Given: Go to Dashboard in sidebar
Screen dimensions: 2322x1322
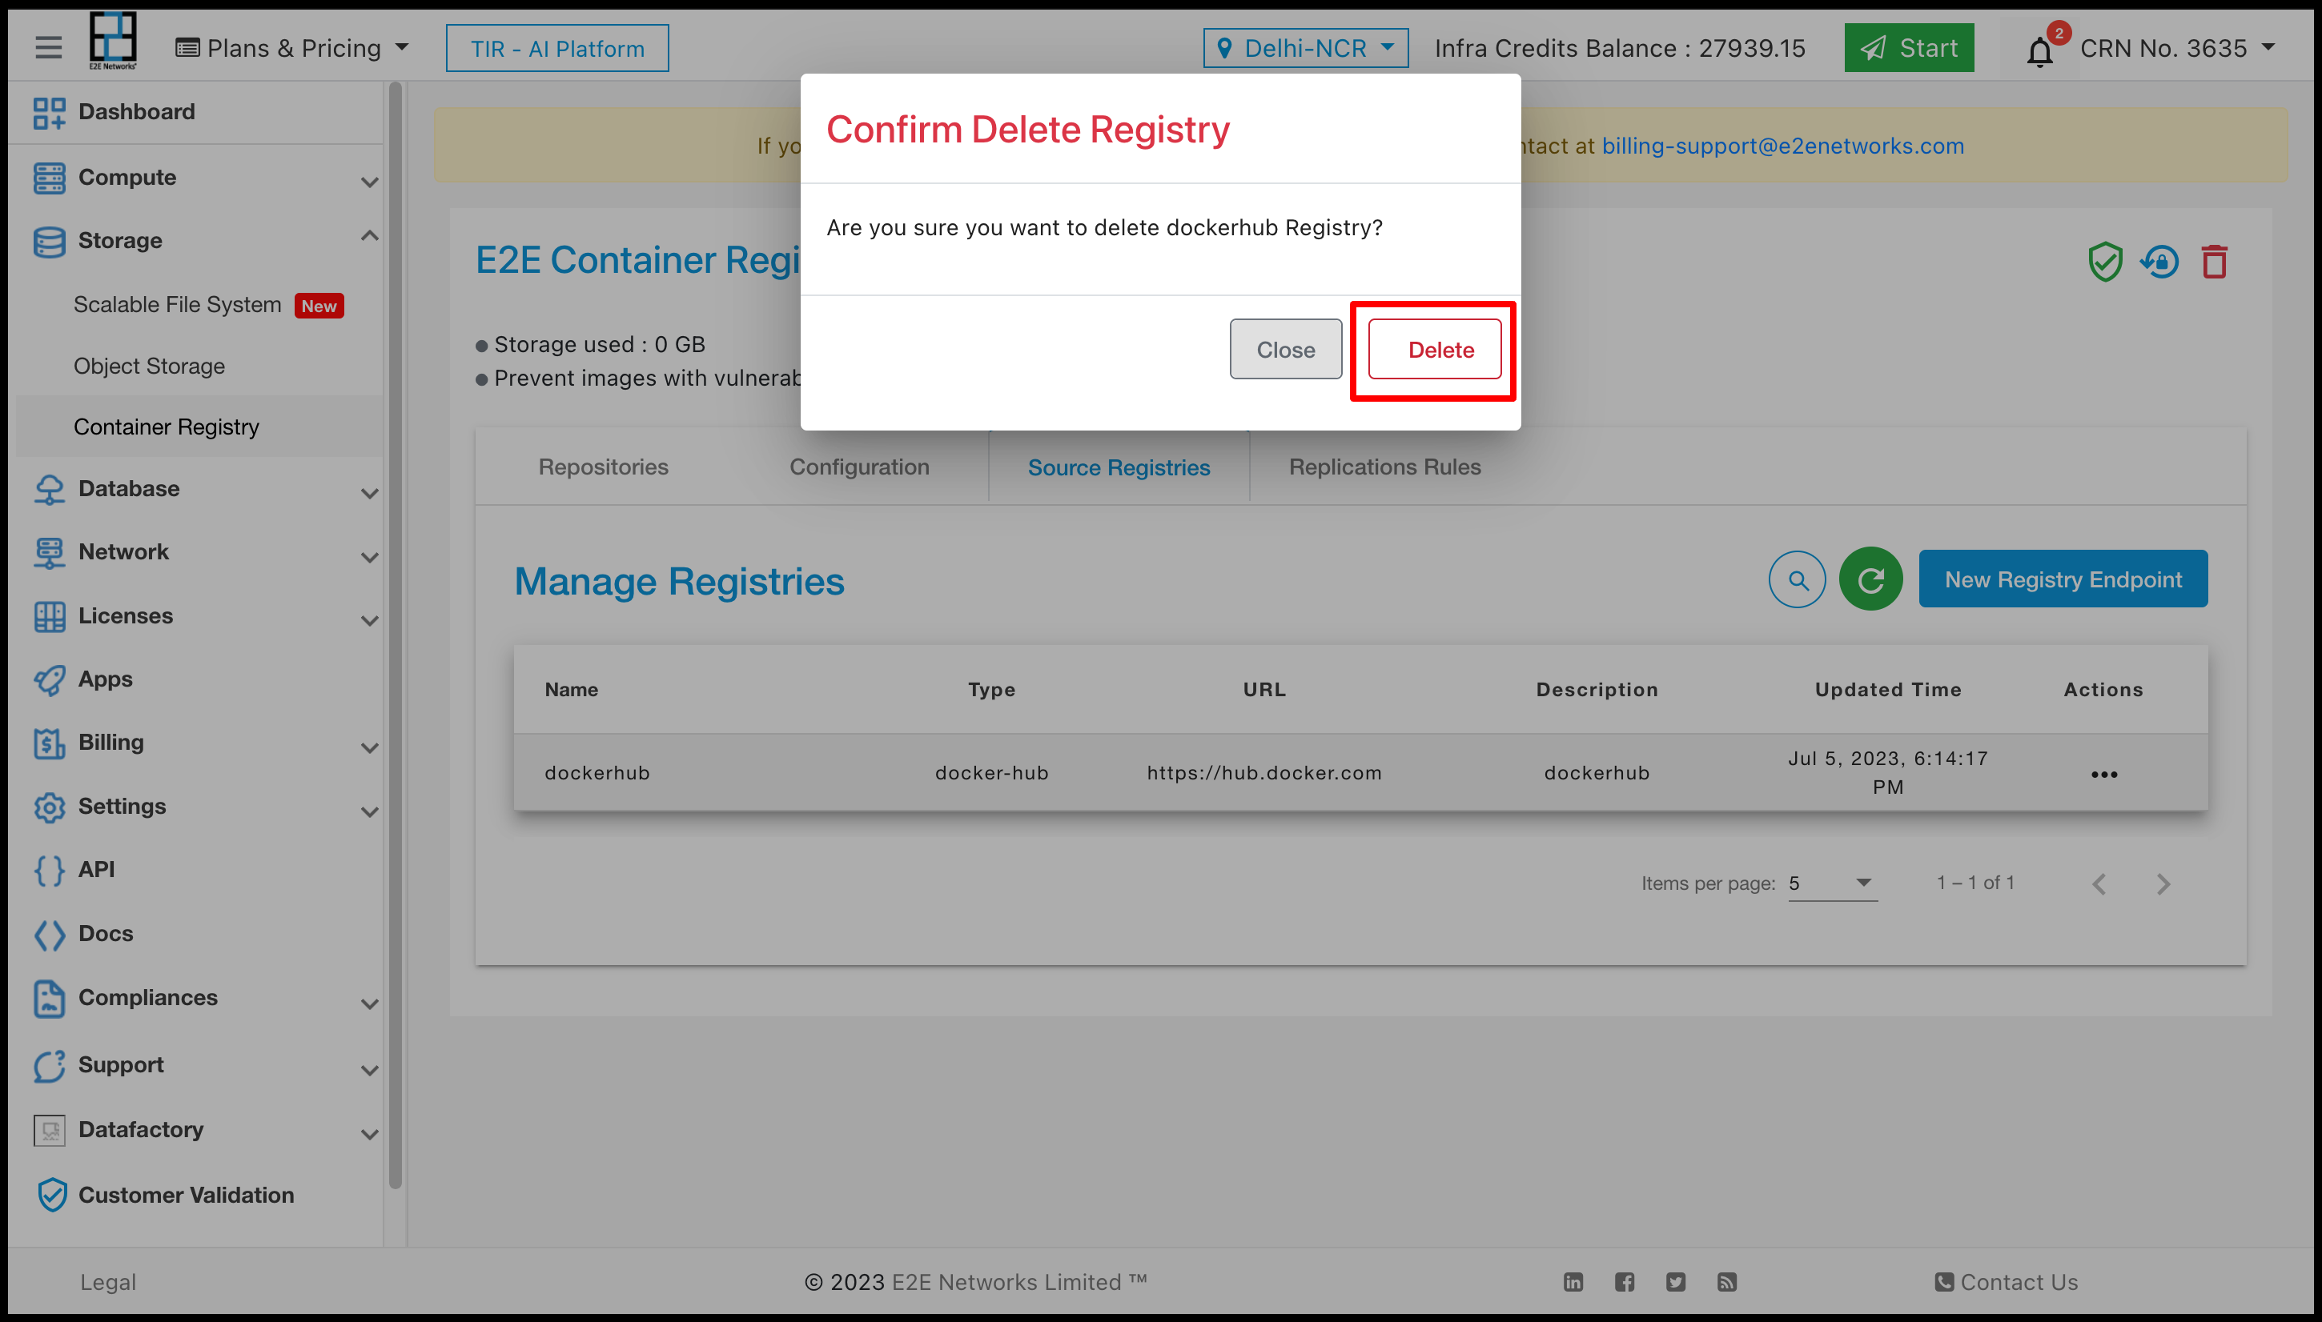Looking at the screenshot, I should coord(136,112).
